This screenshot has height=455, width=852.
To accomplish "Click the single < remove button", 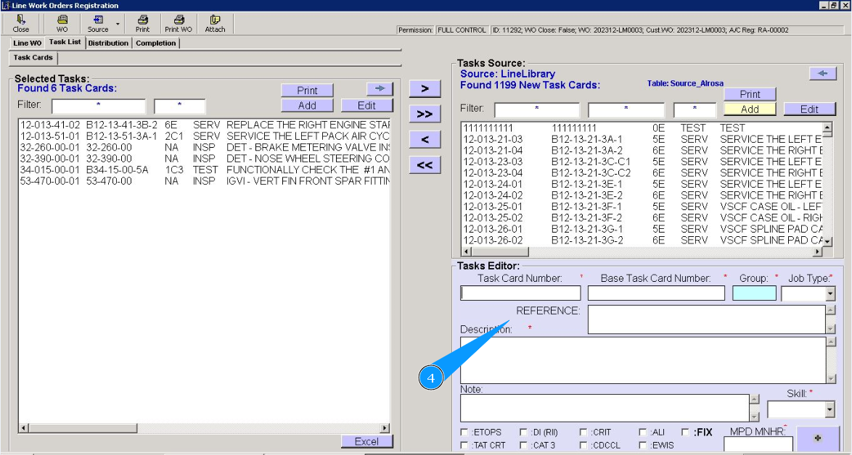I will (425, 140).
